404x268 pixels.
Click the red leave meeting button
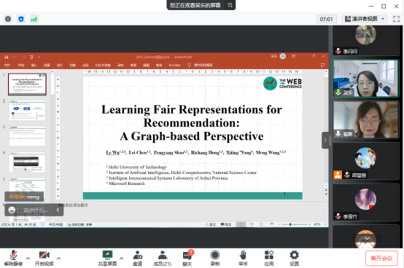[x=381, y=259]
